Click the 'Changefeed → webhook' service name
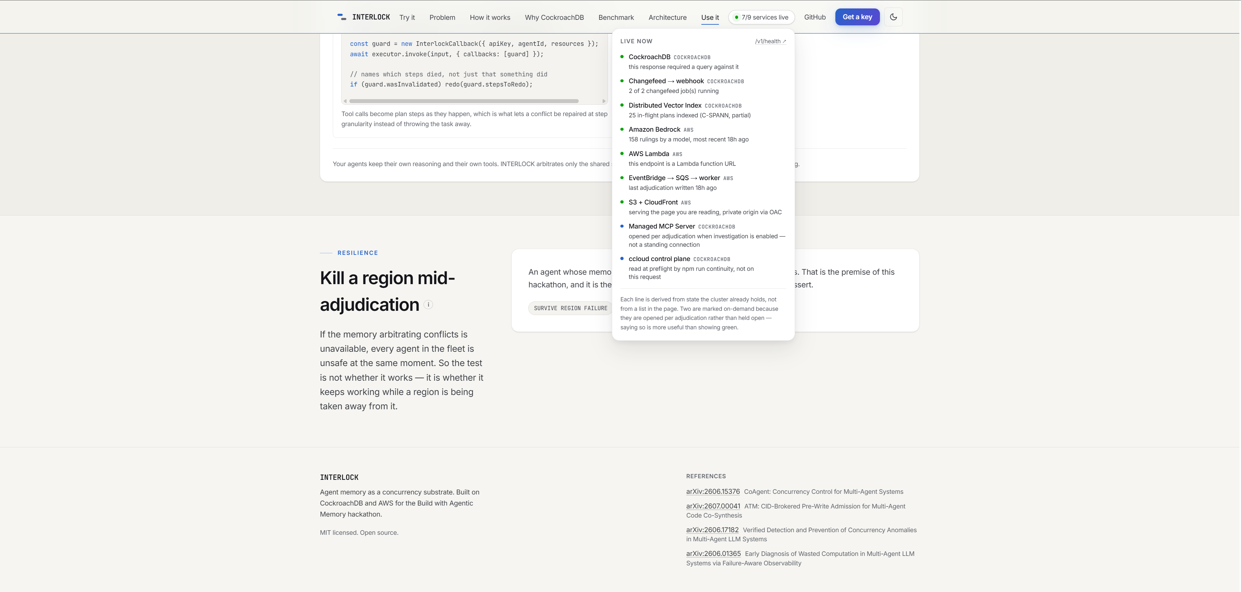Viewport: 1241px width, 592px height. pyautogui.click(x=666, y=81)
